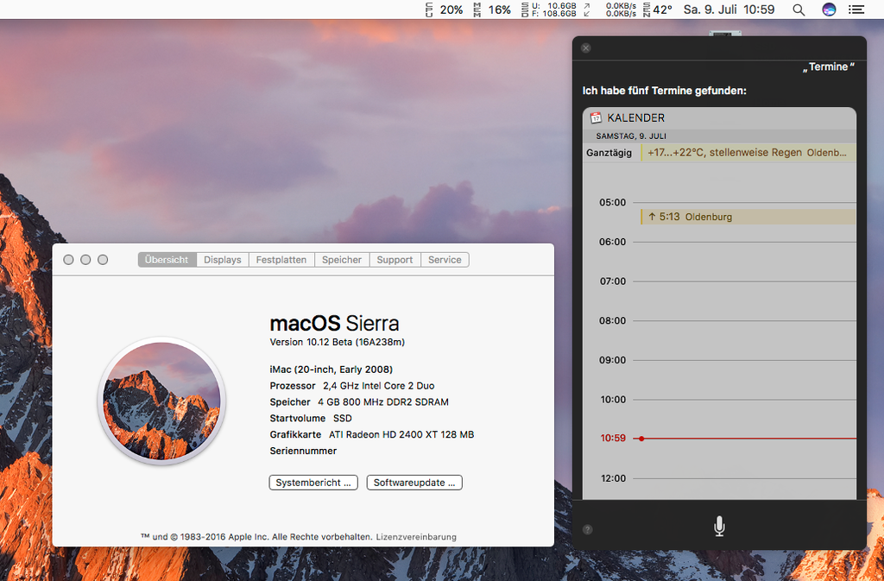884x581 pixels.
Task: Click the SAMSTAG, 9. JULI date header
Action: [x=631, y=136]
